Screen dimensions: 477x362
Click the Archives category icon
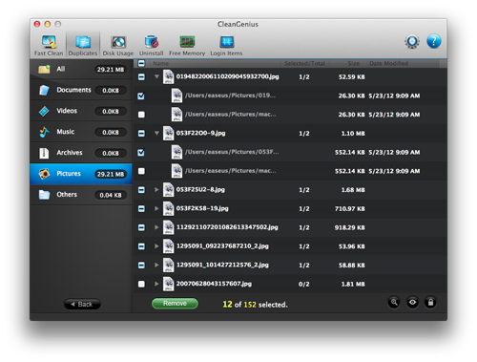click(x=44, y=153)
